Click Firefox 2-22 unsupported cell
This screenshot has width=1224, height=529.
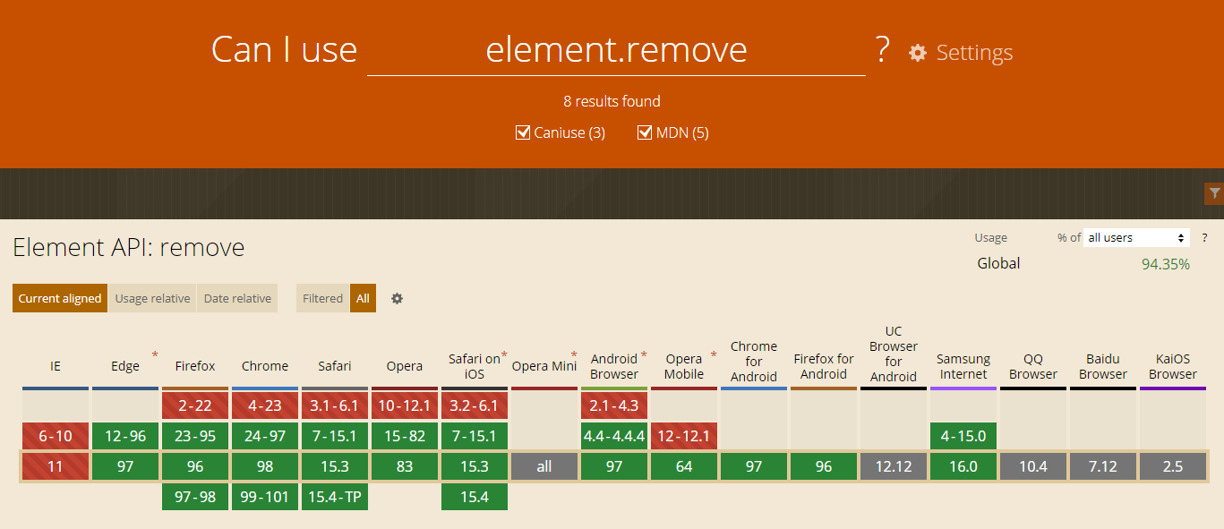(195, 405)
